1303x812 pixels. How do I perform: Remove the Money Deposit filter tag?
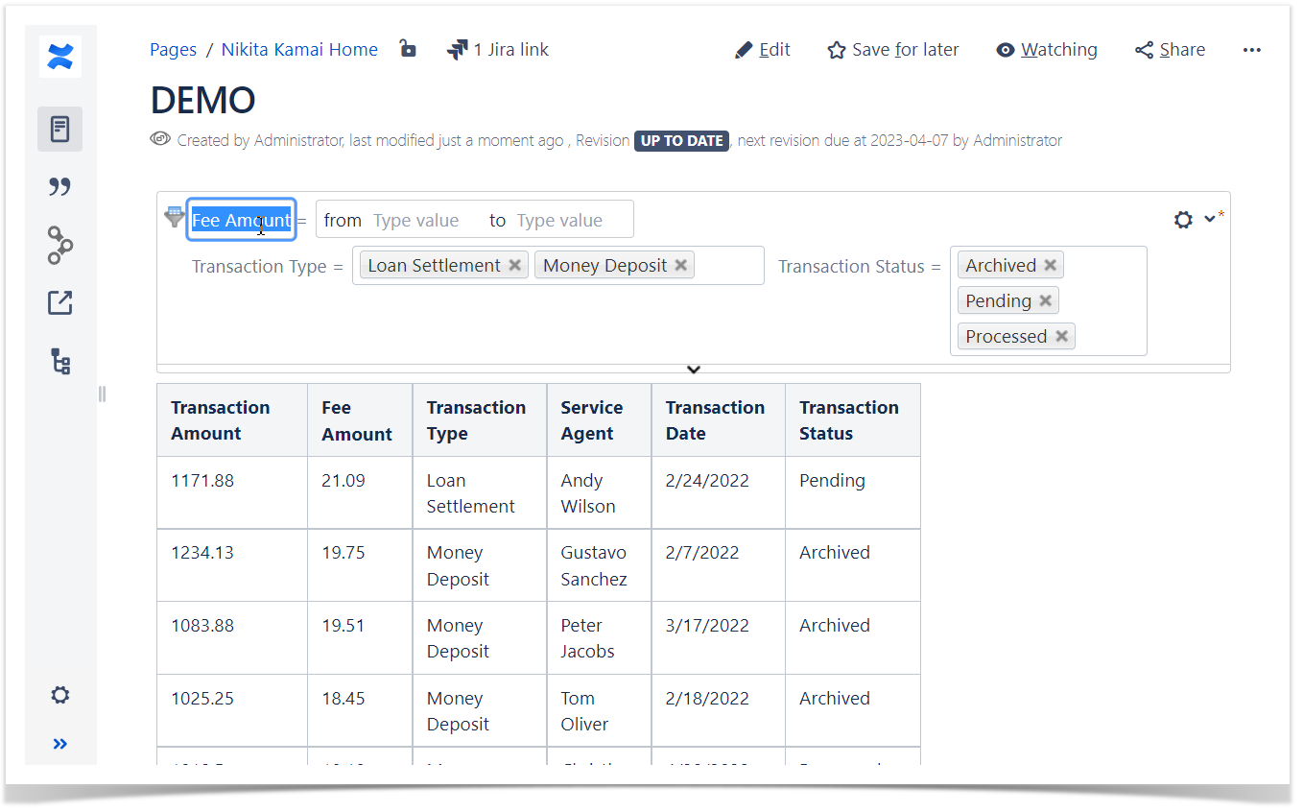681,266
